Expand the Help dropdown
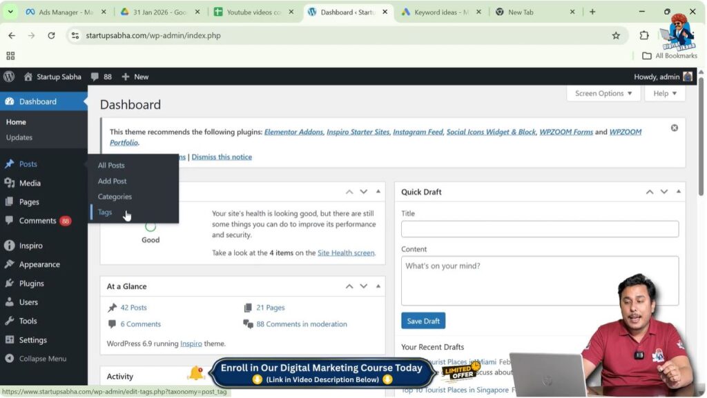 664,93
